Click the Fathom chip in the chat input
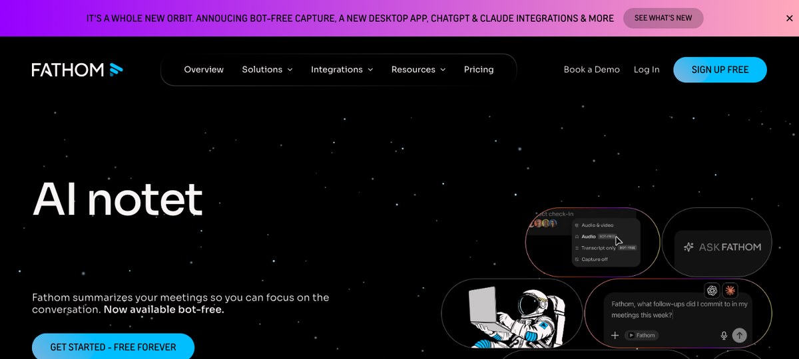Viewport: 799px width, 359px height. 642,336
